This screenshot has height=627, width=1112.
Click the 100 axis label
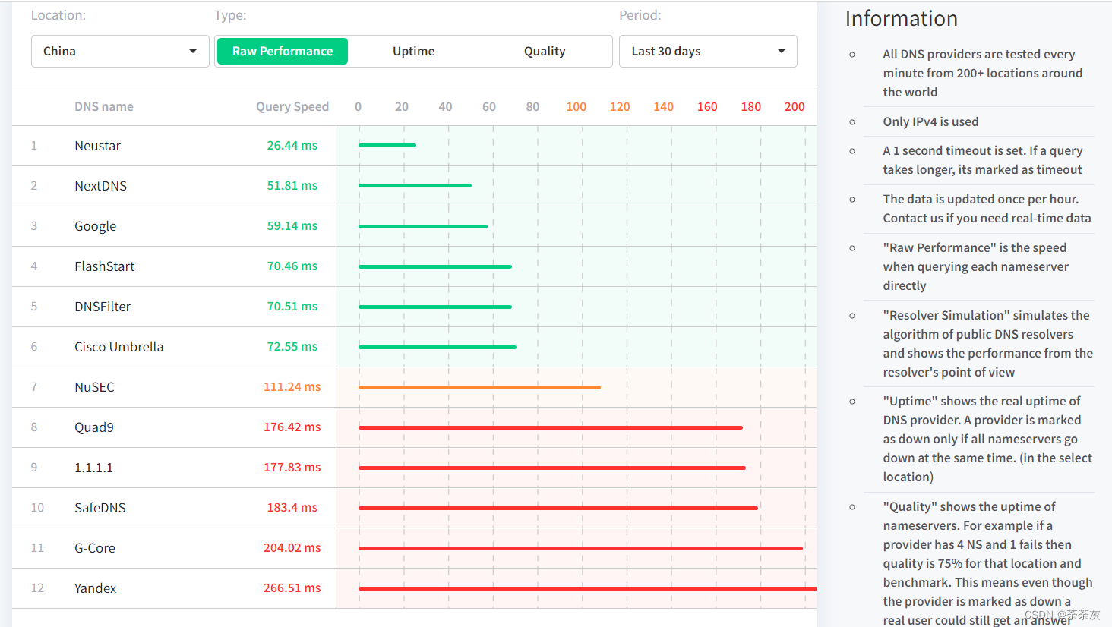point(577,106)
